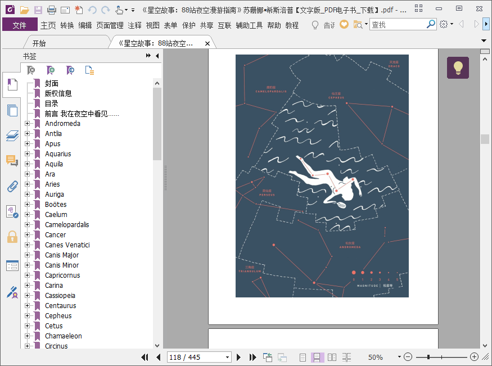Switch to the 开始 document tab
The height and width of the screenshot is (366, 492).
[39, 44]
